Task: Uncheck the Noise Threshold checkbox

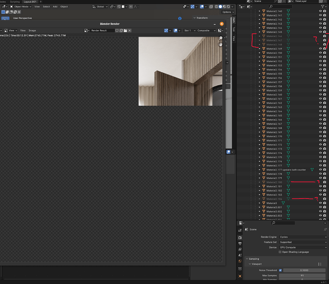Action: (x=280, y=270)
